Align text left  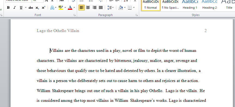[81, 8]
